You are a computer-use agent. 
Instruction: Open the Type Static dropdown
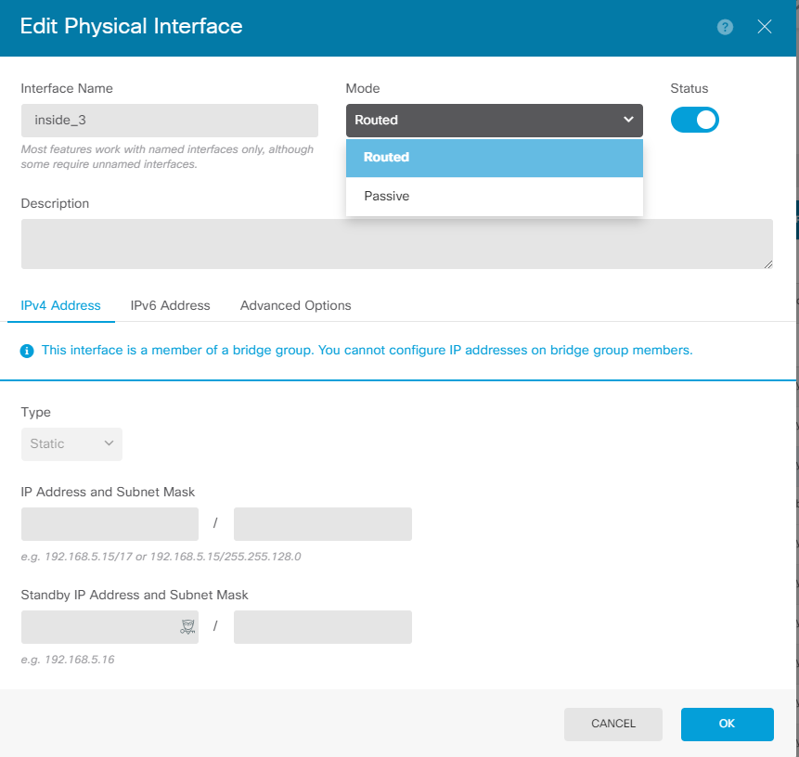(71, 444)
